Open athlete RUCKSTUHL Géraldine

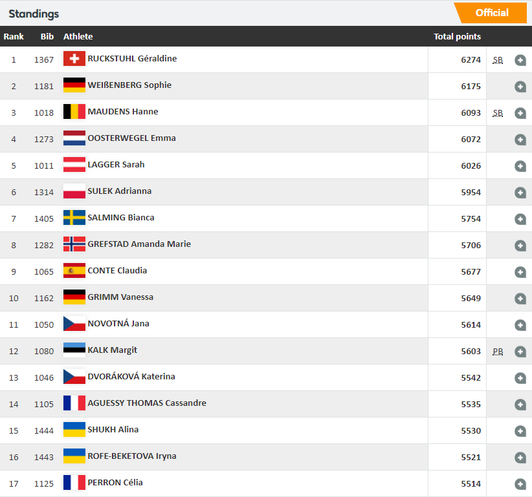click(132, 59)
